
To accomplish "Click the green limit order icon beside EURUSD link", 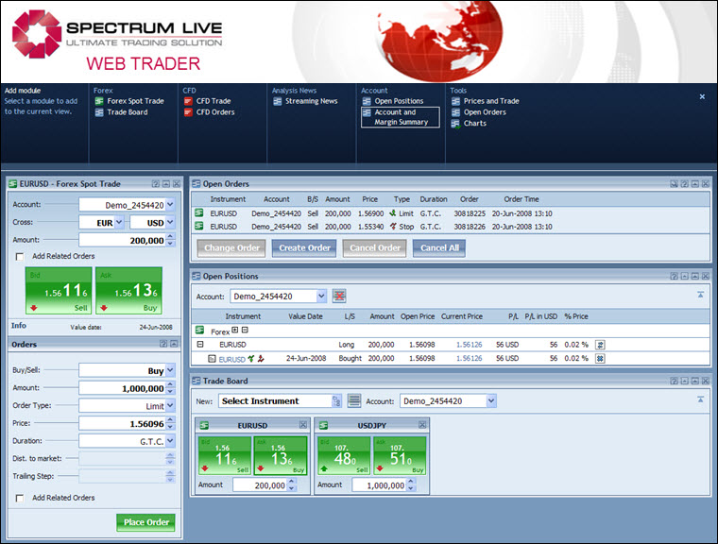I will tap(251, 359).
